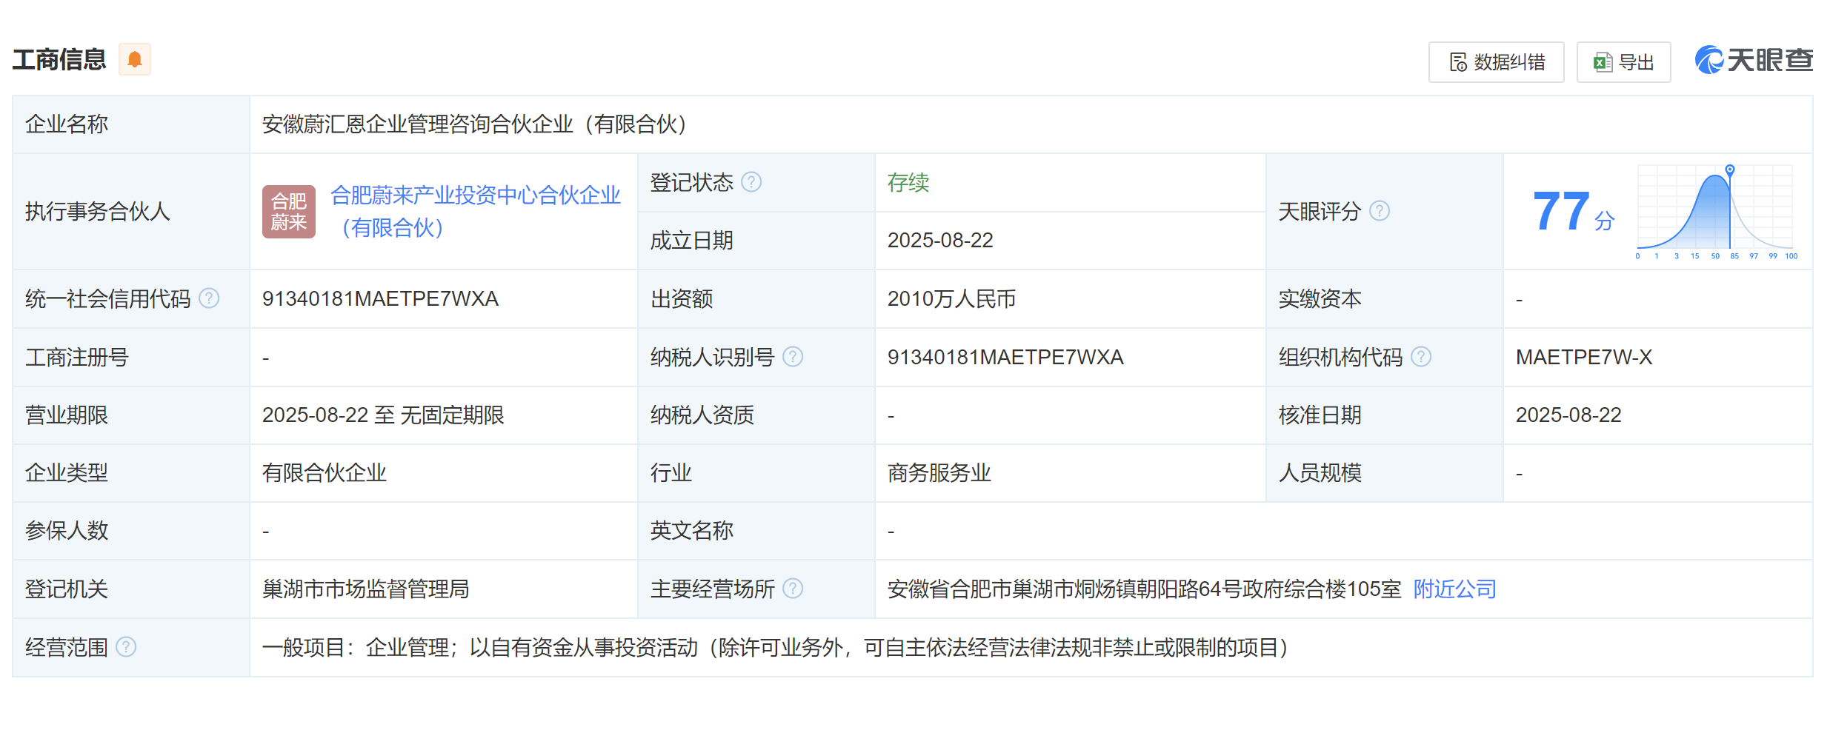Open the 附近公司 link
Viewport: 1830px width, 730px height.
[1454, 589]
